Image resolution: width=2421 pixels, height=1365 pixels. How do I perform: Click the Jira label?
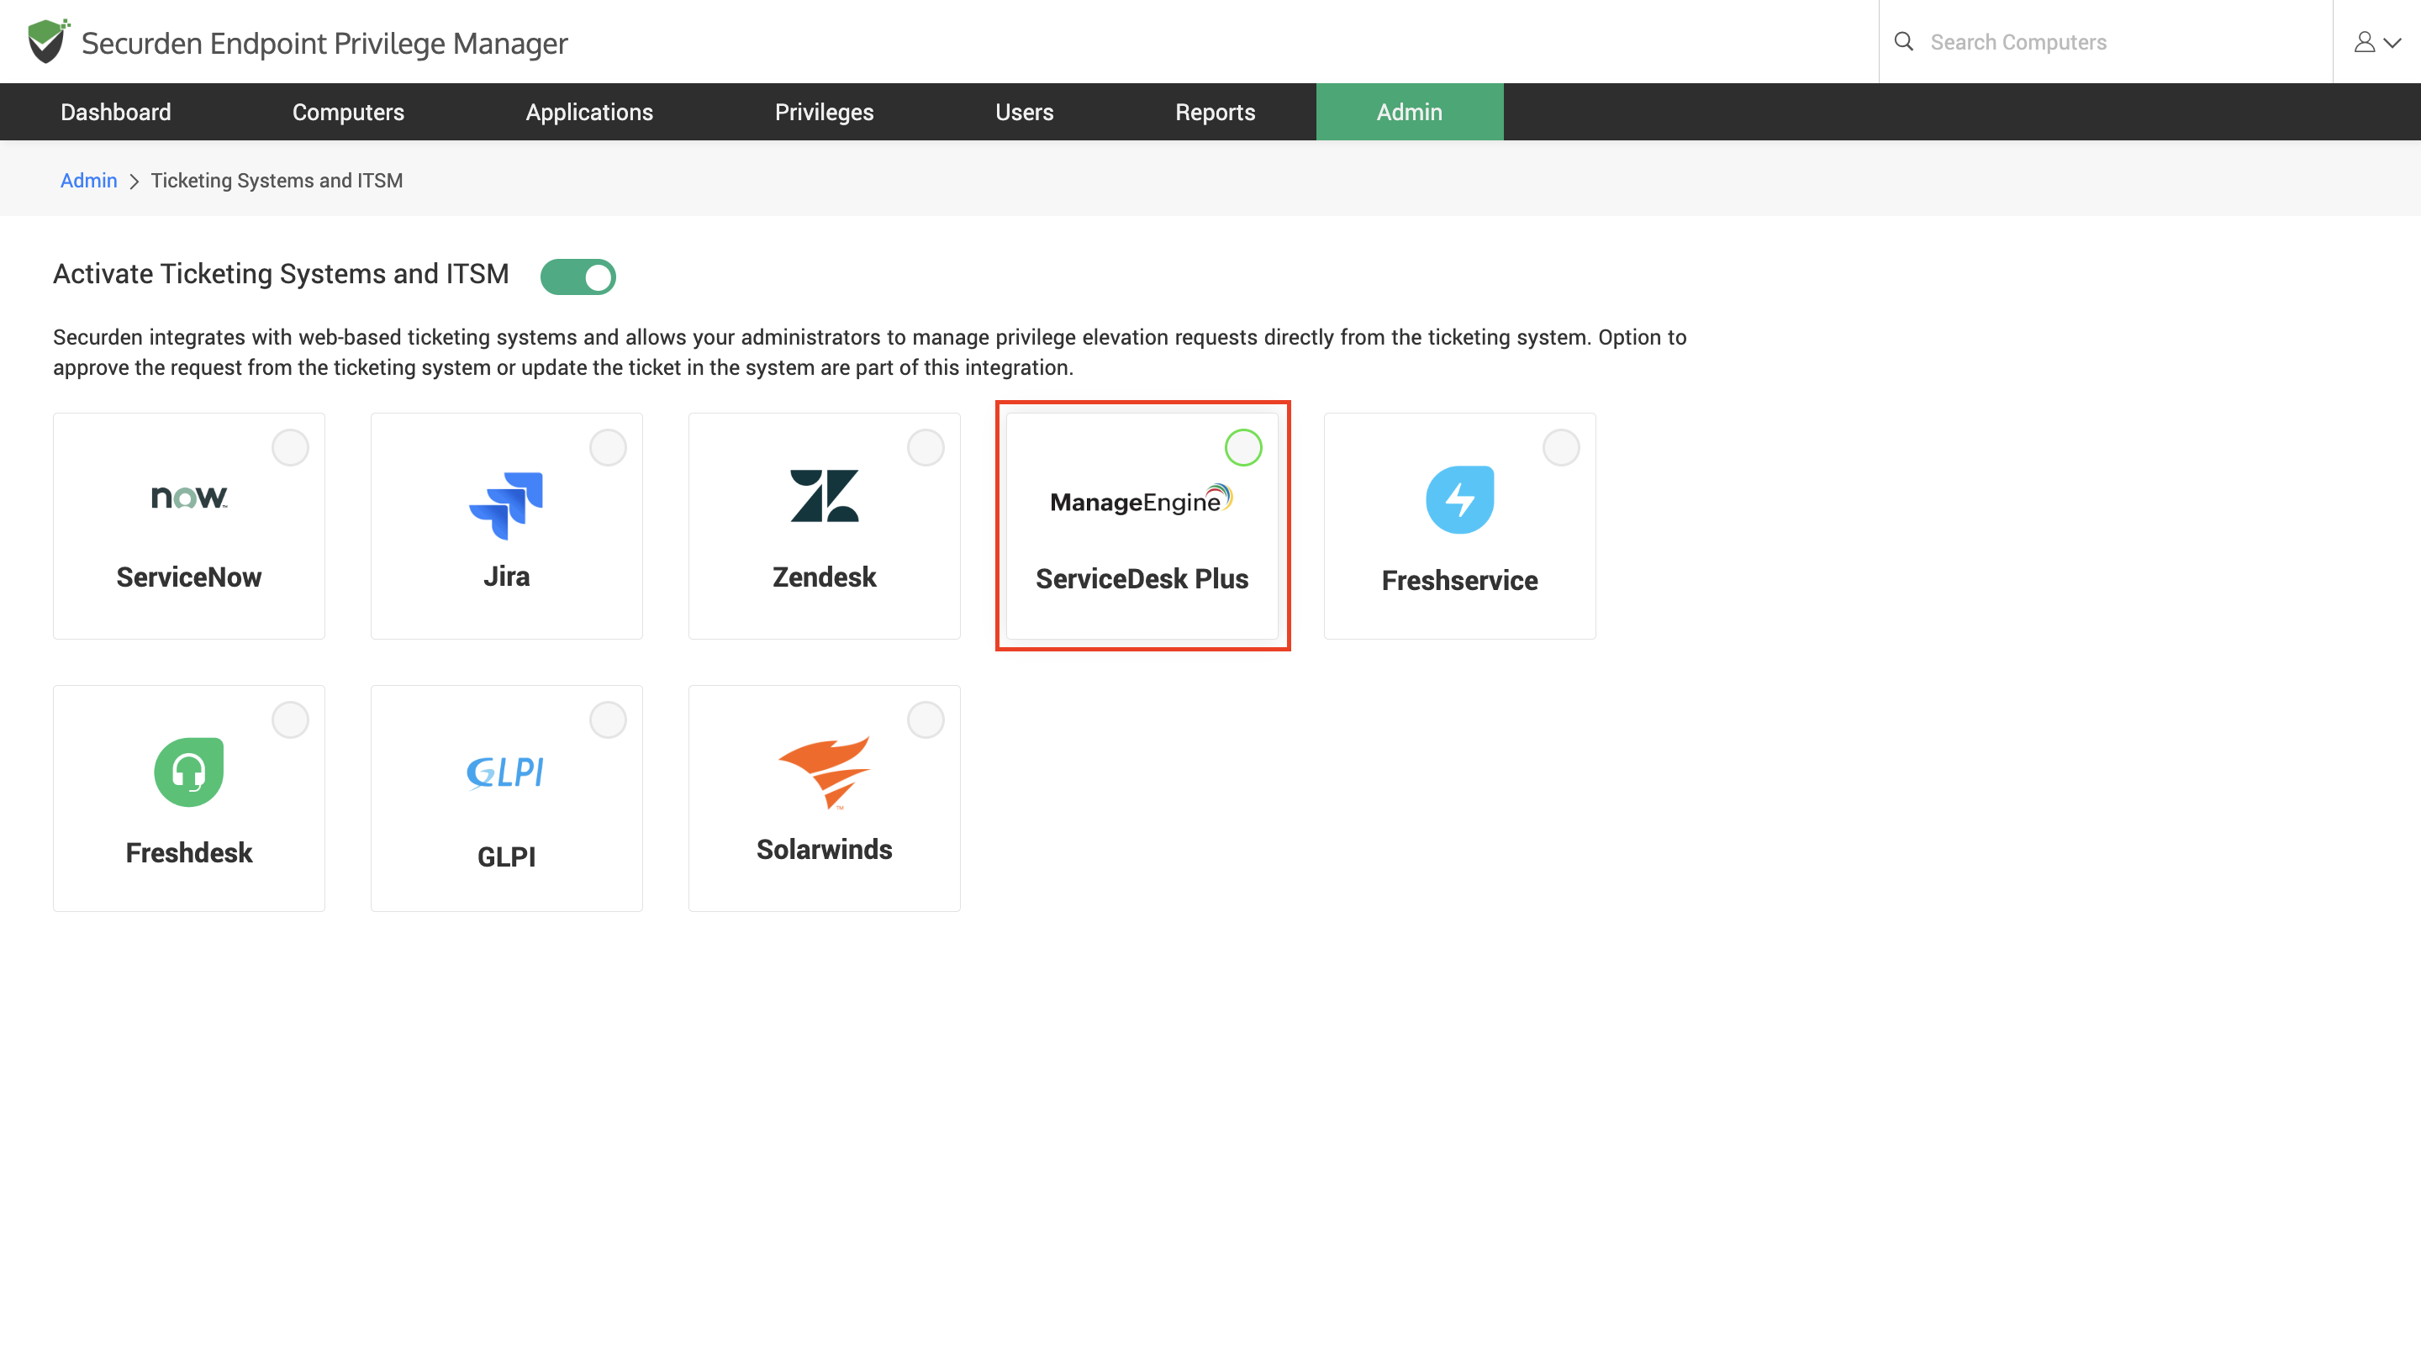click(x=507, y=576)
